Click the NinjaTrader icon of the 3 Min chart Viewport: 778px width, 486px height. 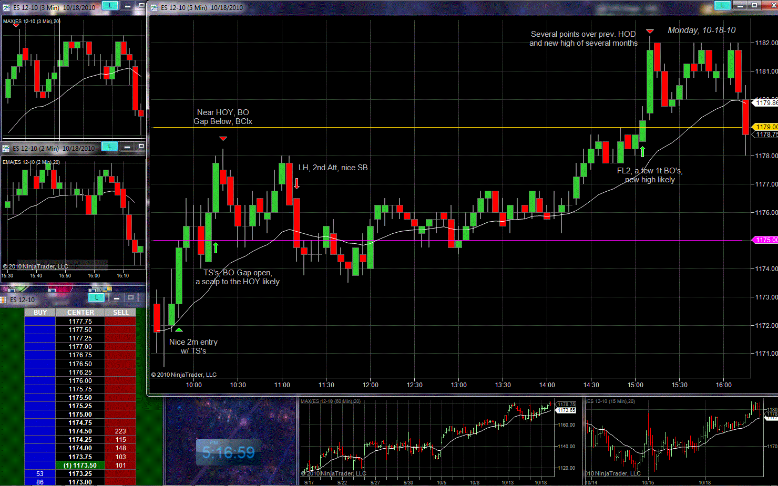(x=6, y=8)
